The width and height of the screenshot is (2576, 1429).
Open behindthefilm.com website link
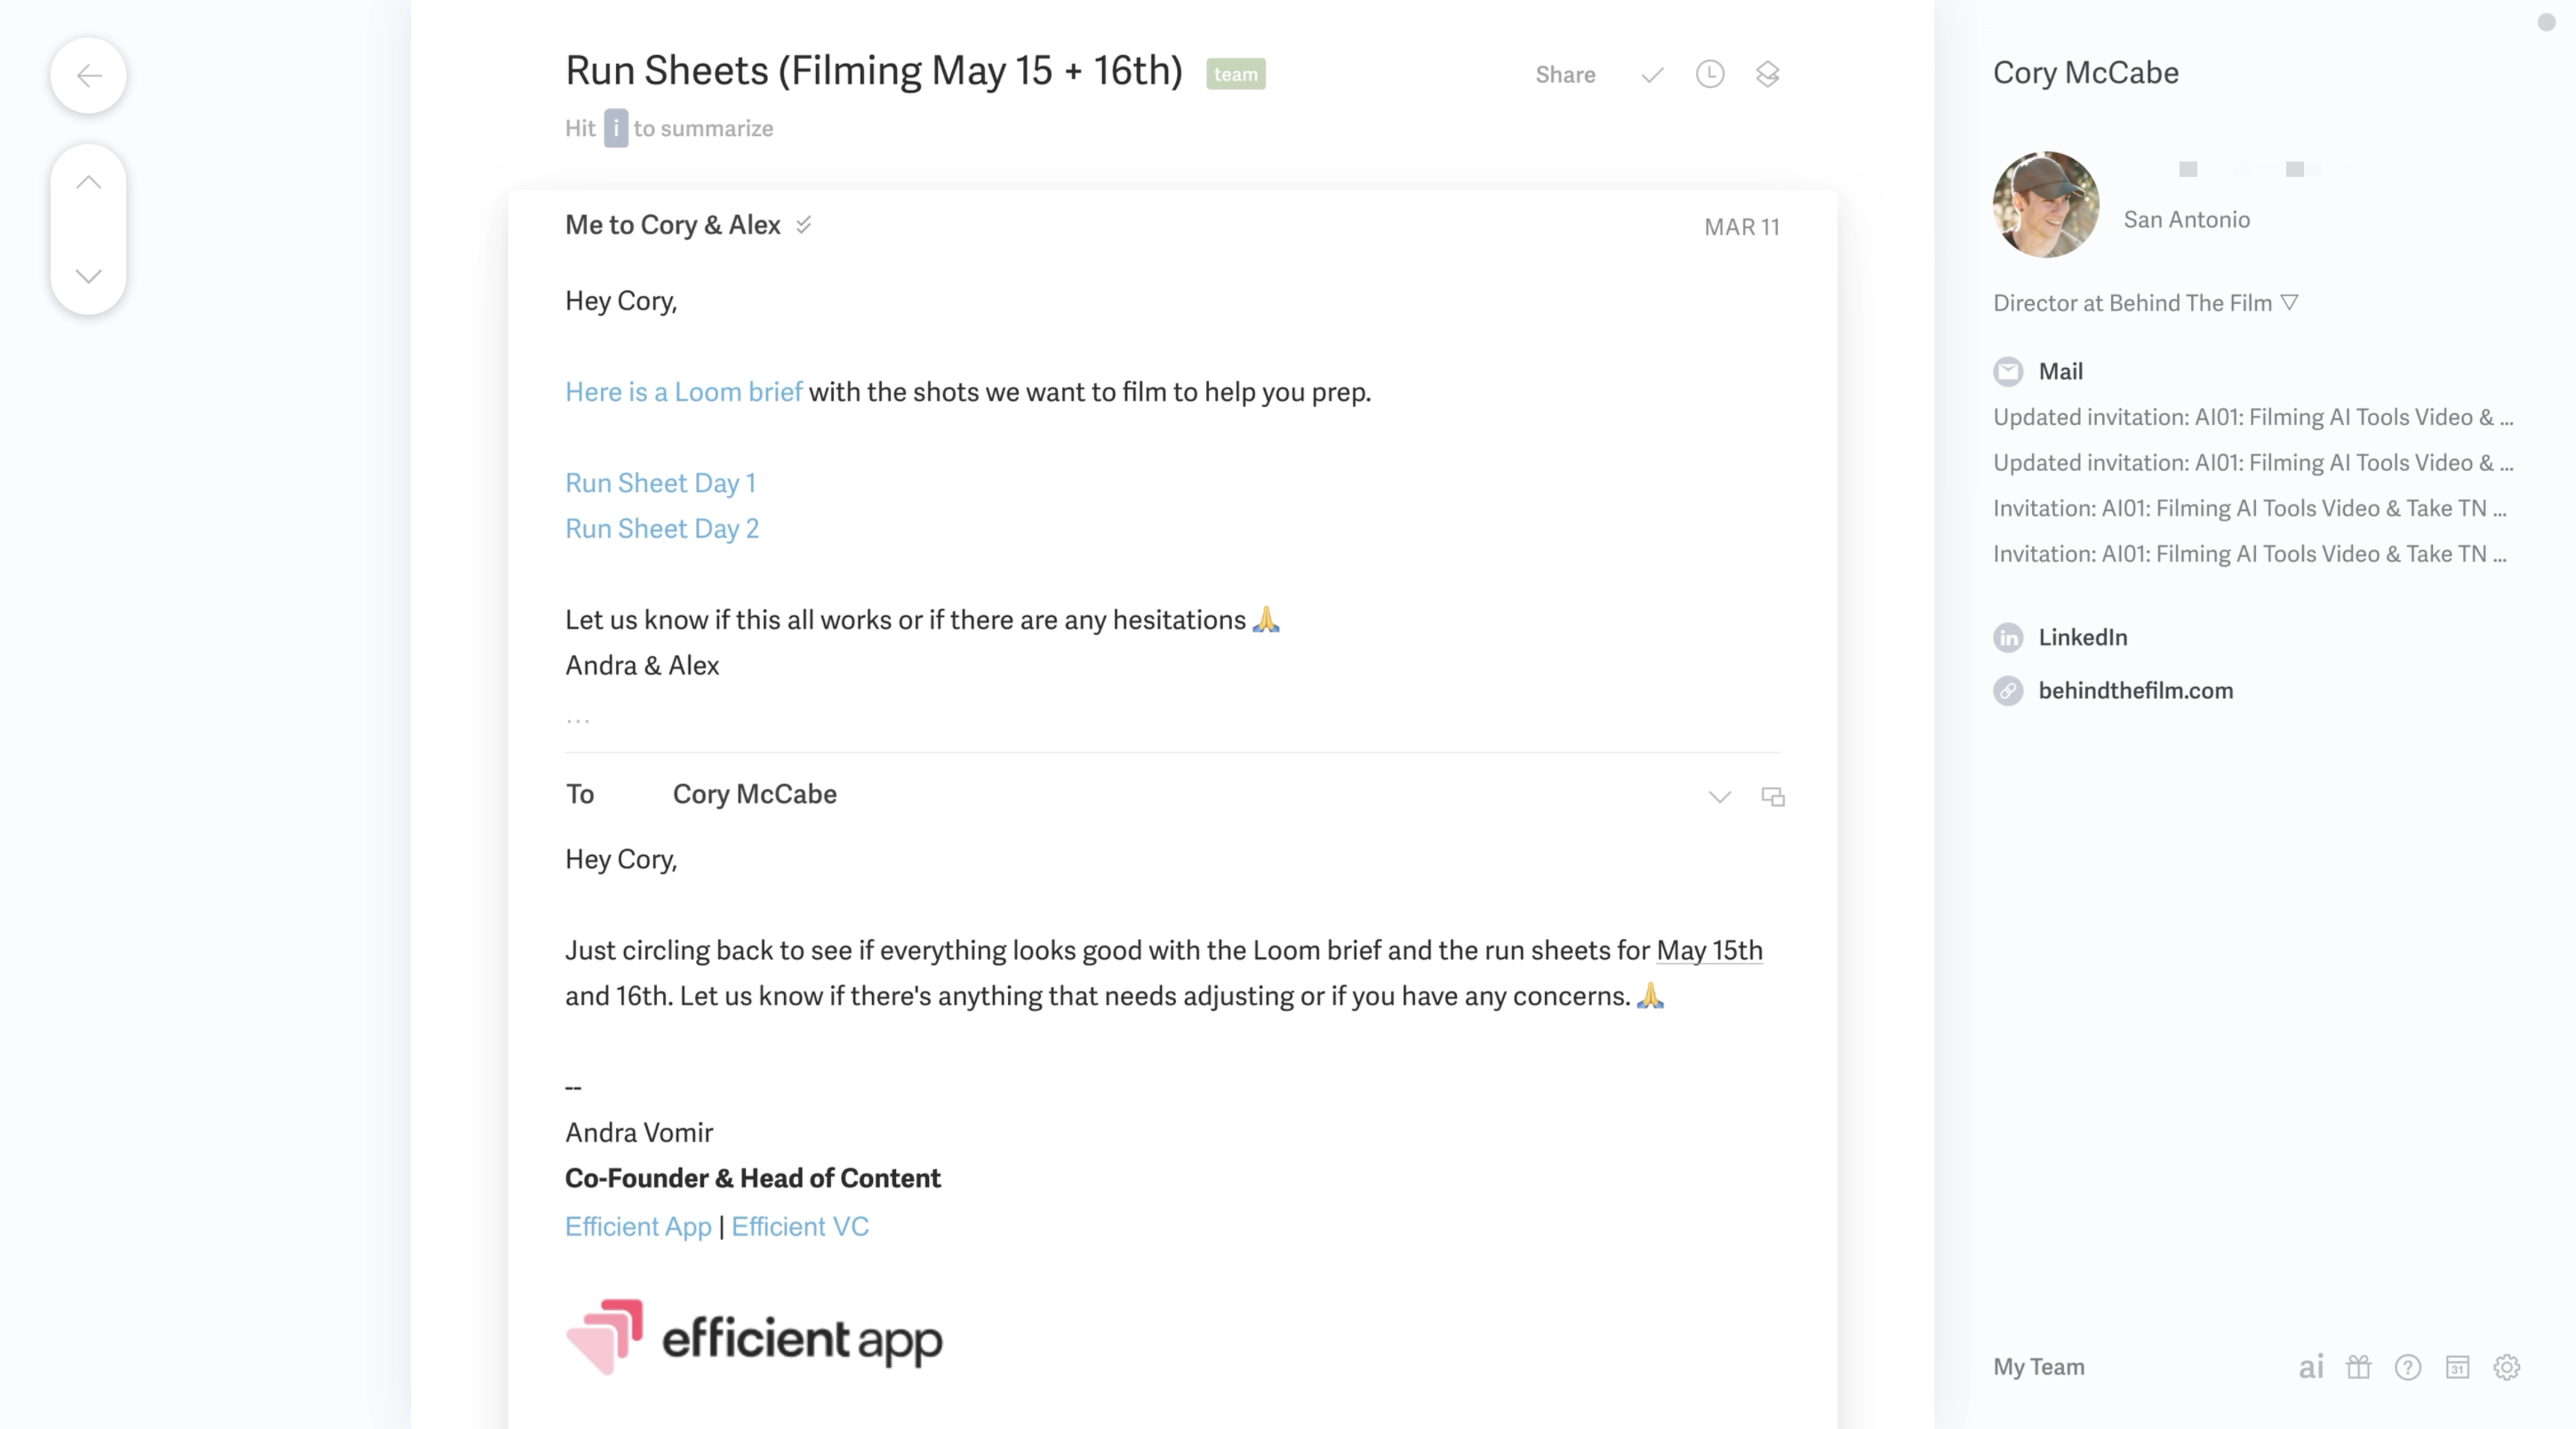tap(2135, 690)
